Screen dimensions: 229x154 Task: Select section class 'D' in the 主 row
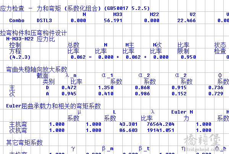pyautogui.click(x=47, y=88)
